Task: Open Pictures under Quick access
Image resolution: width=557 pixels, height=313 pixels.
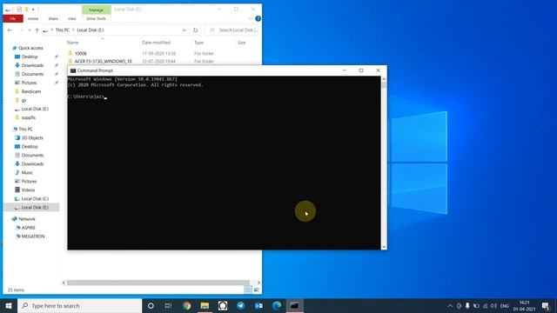Action: 29,83
